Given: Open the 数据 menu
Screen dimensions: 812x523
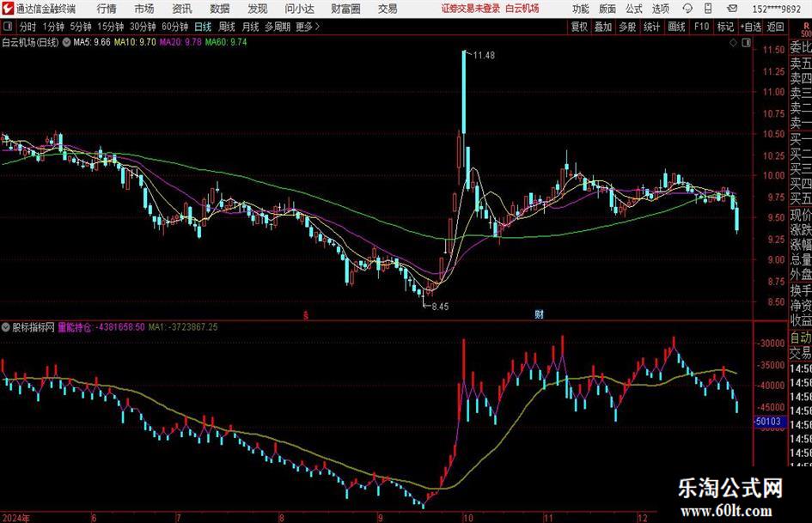Looking at the screenshot, I should 220,9.
